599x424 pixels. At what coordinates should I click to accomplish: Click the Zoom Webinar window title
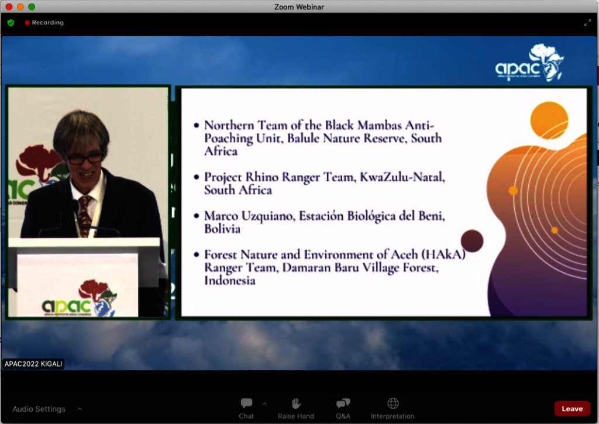point(299,7)
